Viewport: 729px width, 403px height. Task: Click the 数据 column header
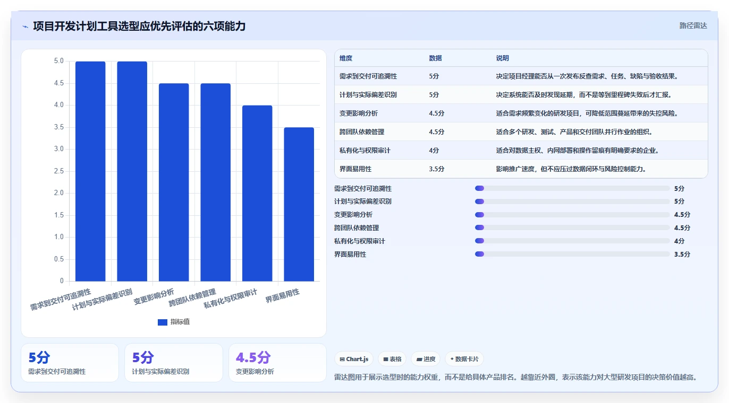tap(436, 58)
